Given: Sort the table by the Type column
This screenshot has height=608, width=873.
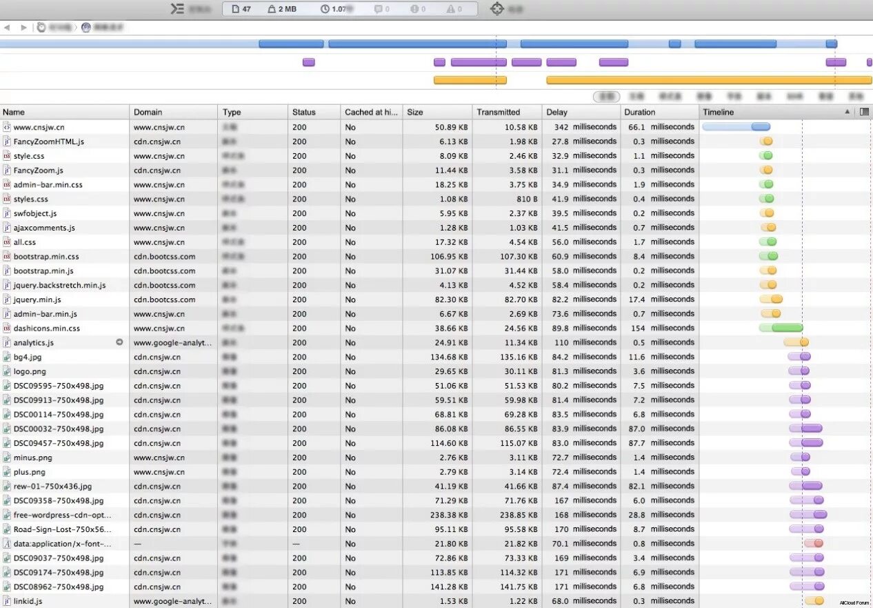Looking at the screenshot, I should [253, 112].
